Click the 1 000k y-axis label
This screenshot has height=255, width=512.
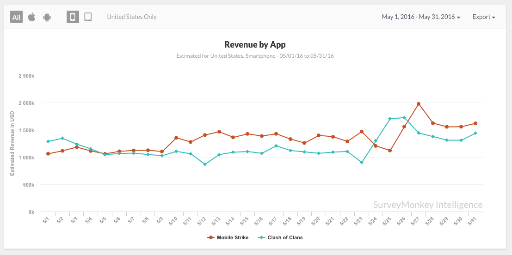pyautogui.click(x=26, y=158)
